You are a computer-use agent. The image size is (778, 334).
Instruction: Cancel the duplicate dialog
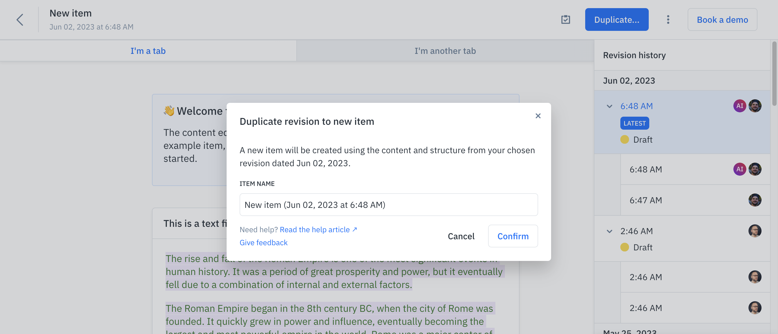(461, 236)
